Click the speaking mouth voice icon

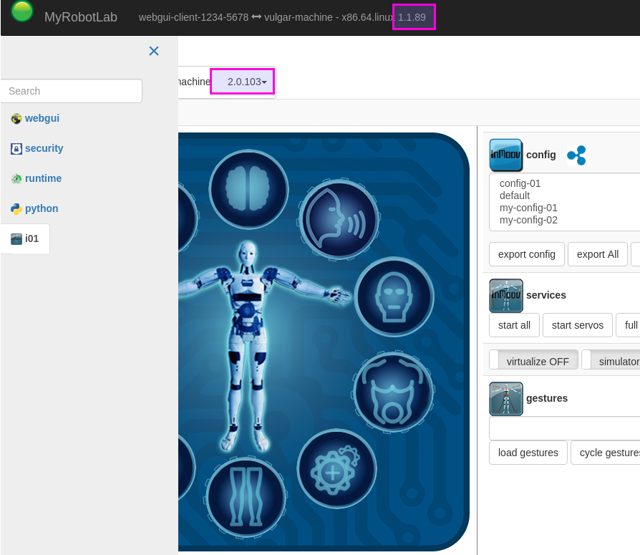tap(339, 219)
